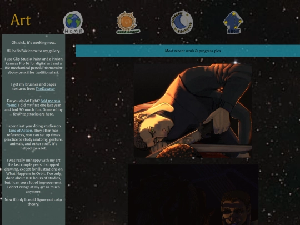Click the 'Art' page title
Viewport: 300px width, 225px height.
pos(21,20)
